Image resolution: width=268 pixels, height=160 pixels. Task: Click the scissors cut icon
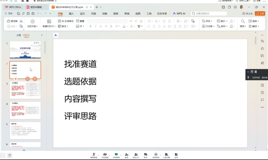[21, 21]
